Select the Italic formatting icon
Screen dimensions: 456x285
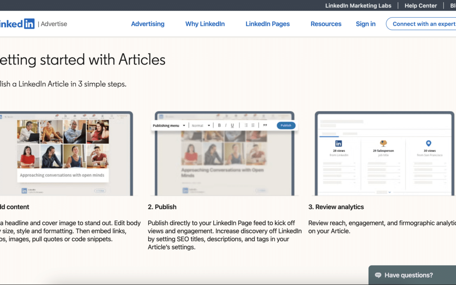[225, 125]
